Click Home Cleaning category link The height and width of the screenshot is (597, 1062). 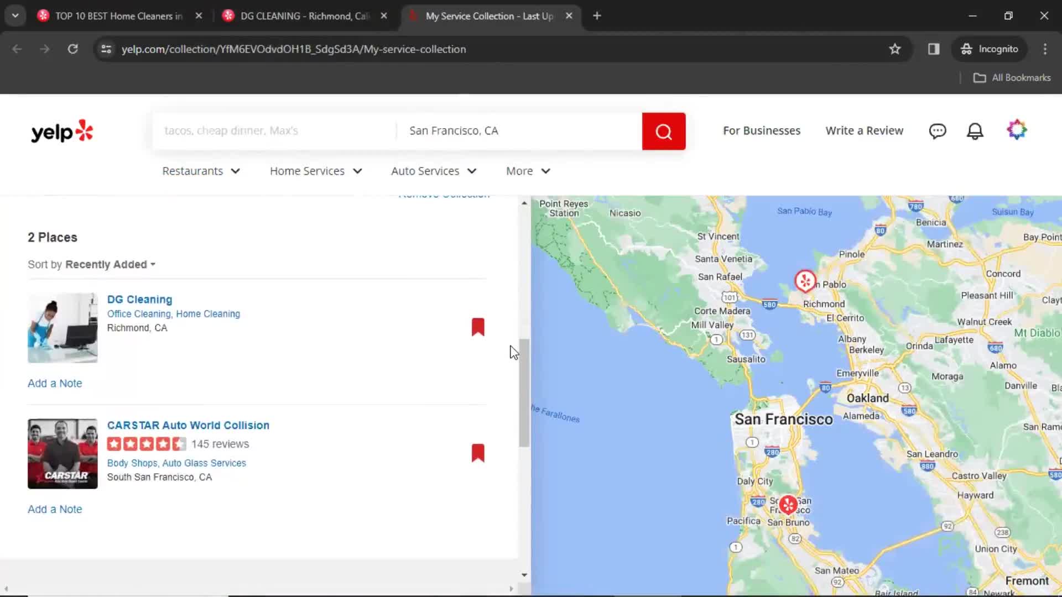pos(208,314)
